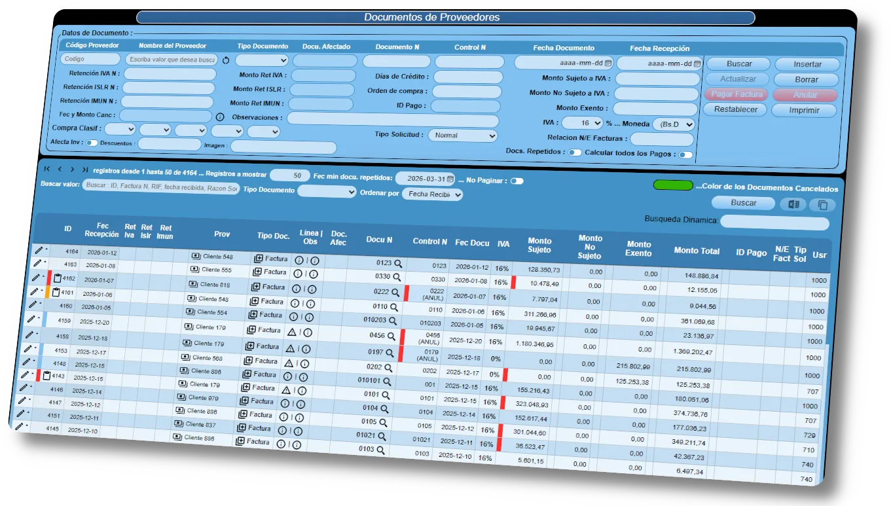Click the green canceled-documents color swatch

click(672, 185)
